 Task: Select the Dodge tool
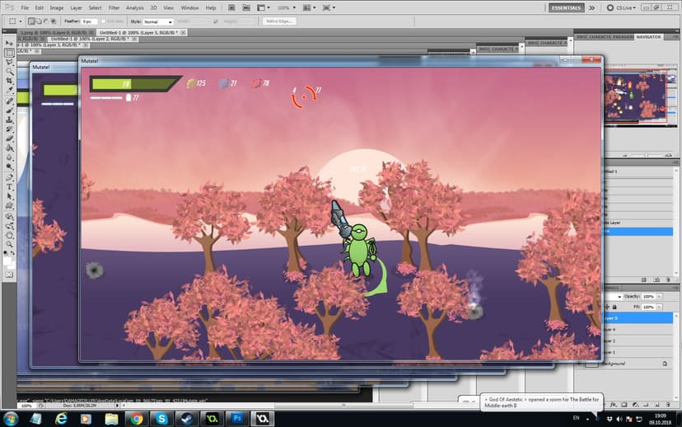coord(9,167)
